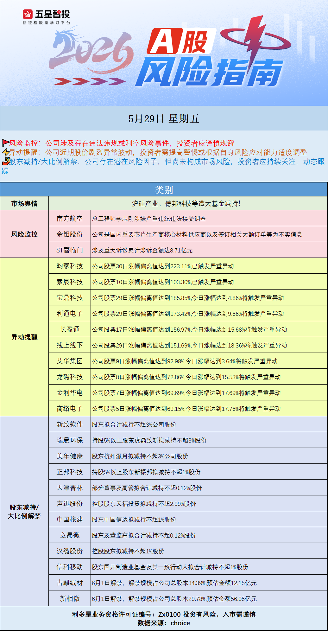The image size is (328, 631).
Task: Click 股东拟合计减持不超3%公司股份 description
Action: (134, 424)
